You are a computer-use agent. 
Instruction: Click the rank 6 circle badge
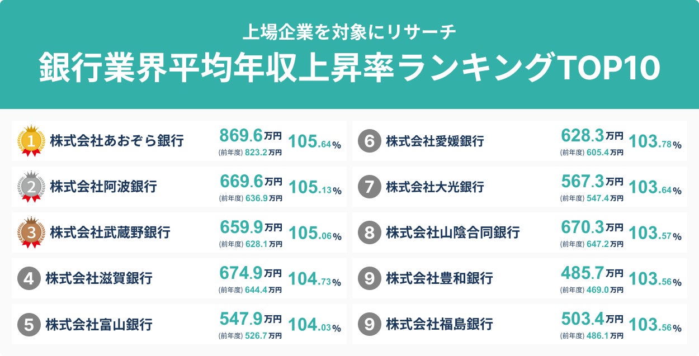tap(369, 141)
